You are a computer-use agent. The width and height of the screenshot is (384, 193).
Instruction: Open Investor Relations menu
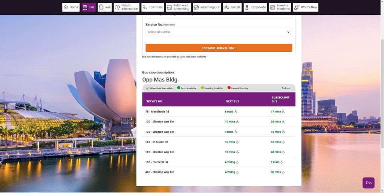tap(280, 7)
